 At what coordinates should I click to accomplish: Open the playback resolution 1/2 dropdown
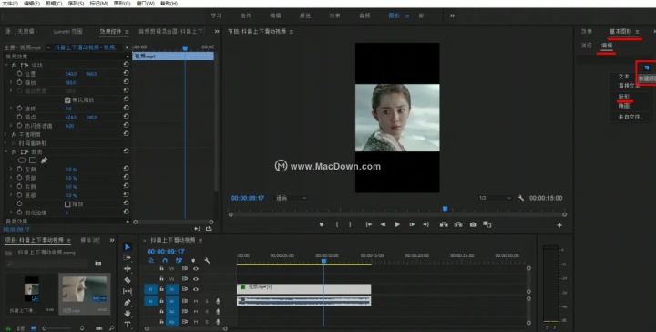click(495, 198)
